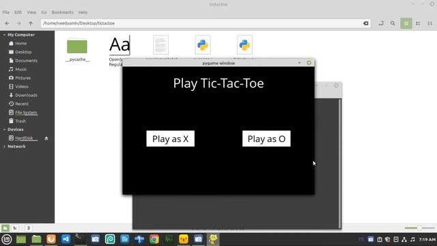Click the 7:19 AM clock
437x246 pixels.
[427, 240]
